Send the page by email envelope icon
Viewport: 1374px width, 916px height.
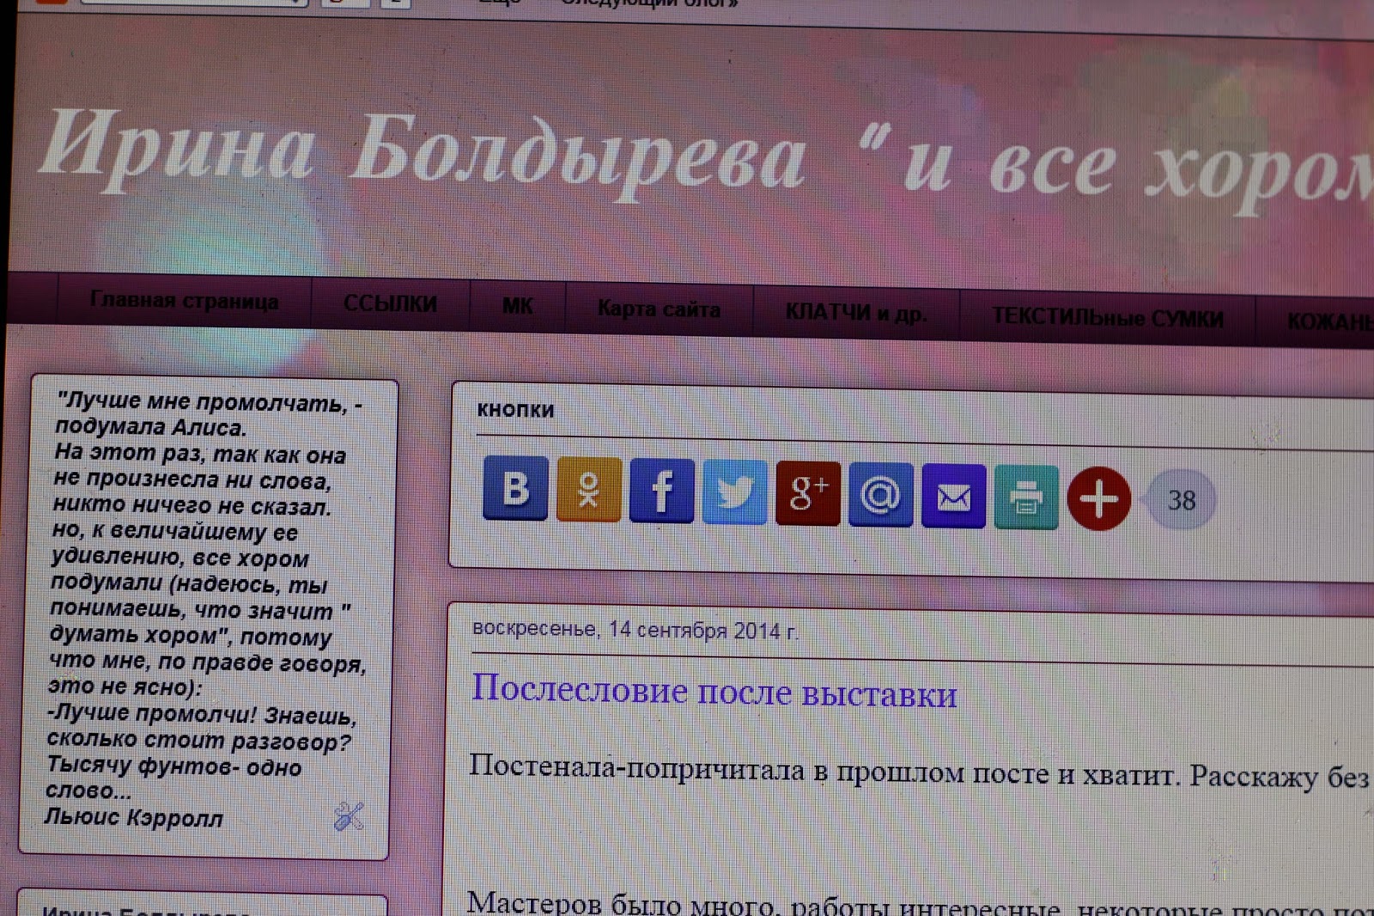(954, 497)
